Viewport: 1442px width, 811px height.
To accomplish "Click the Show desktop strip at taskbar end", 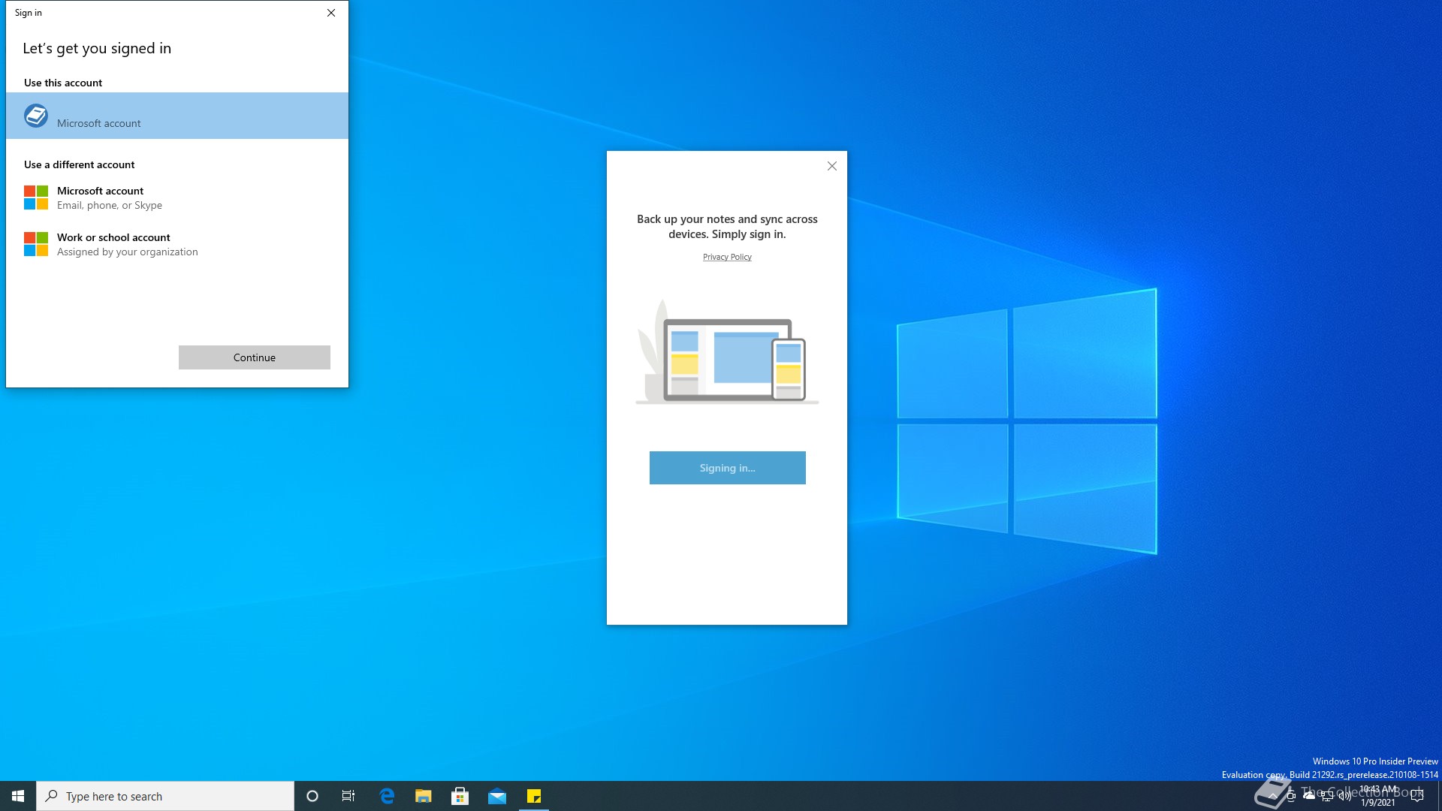I will click(1439, 796).
